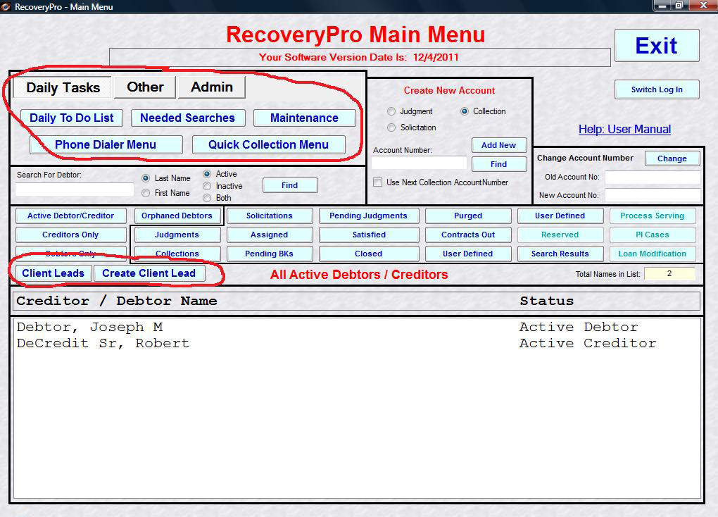This screenshot has width=718, height=517.
Task: Click the Change account number button
Action: pyautogui.click(x=672, y=158)
